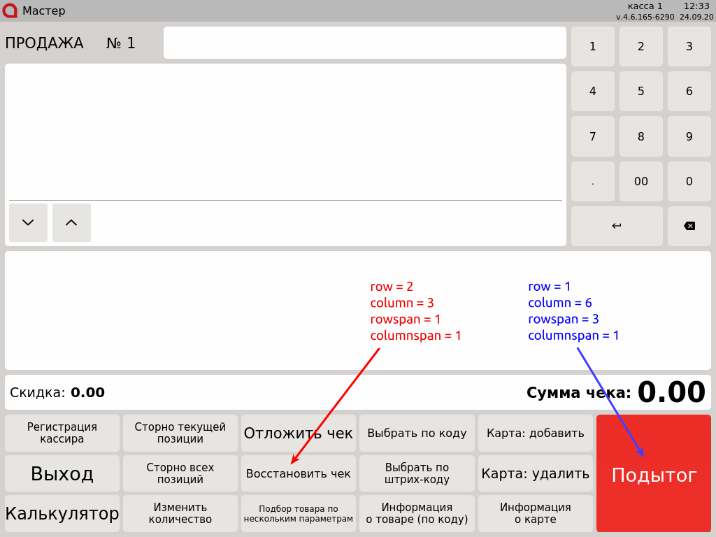
Task: Tap digit 5 on the numeric keypad
Action: click(x=640, y=91)
